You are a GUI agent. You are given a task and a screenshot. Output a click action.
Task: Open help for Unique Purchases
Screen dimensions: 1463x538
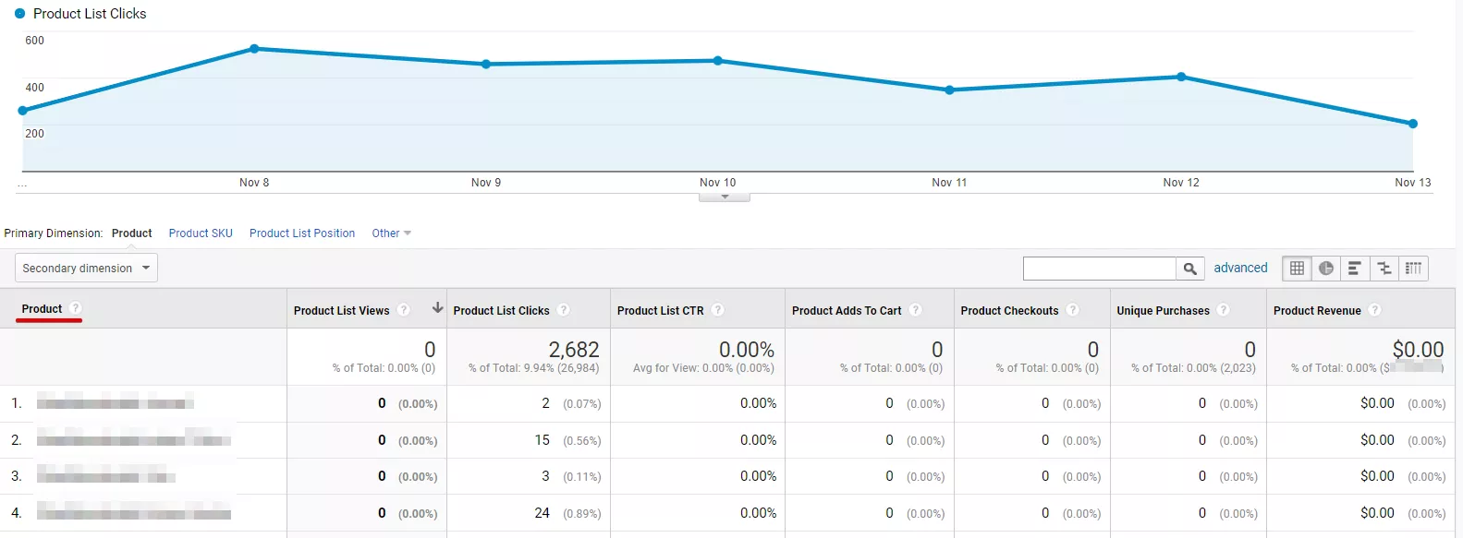[1224, 310]
